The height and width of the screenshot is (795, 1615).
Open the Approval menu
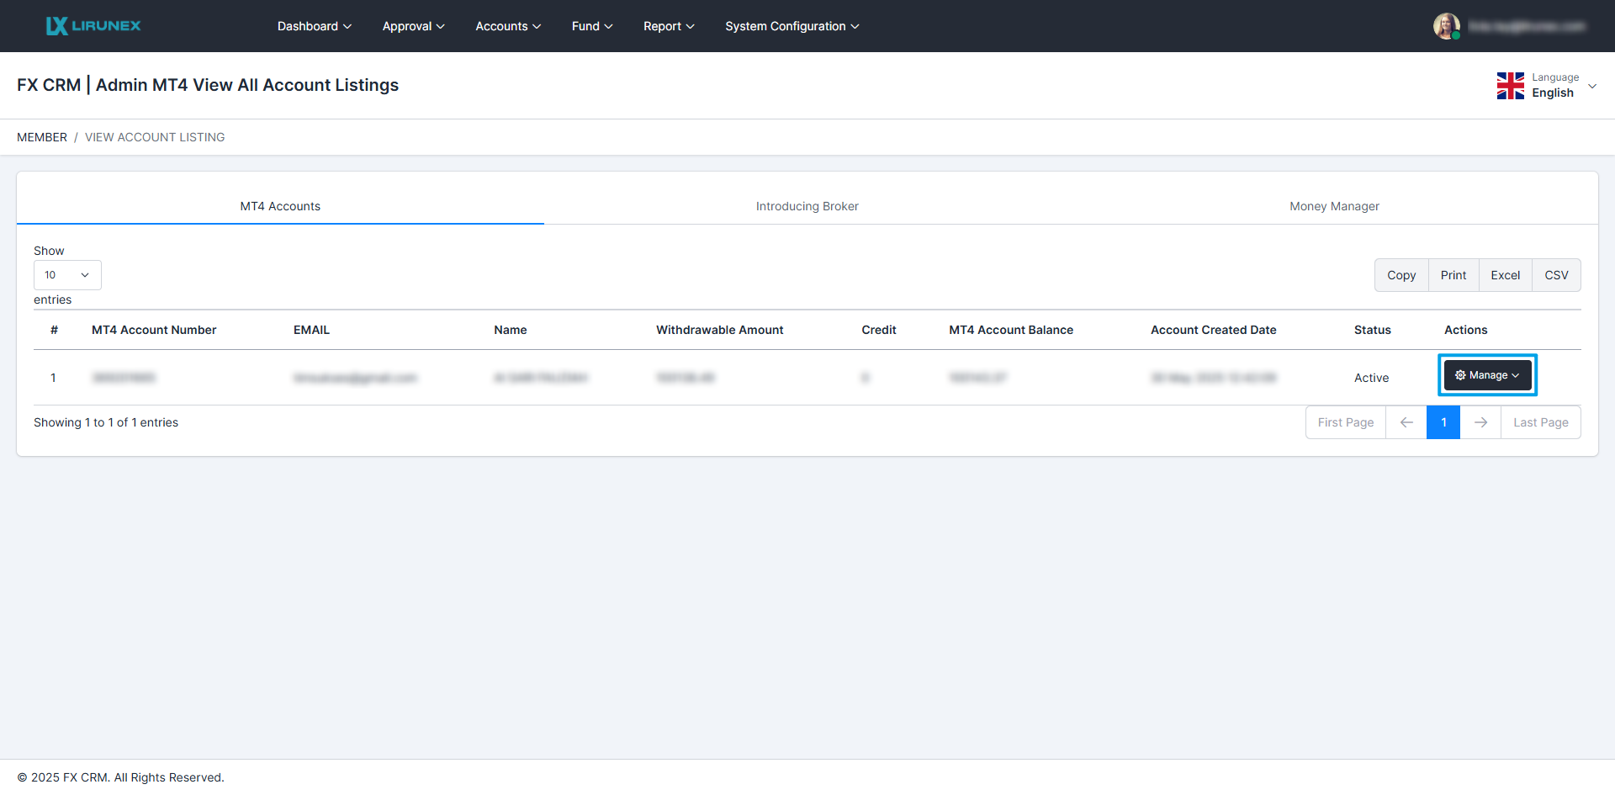coord(413,26)
